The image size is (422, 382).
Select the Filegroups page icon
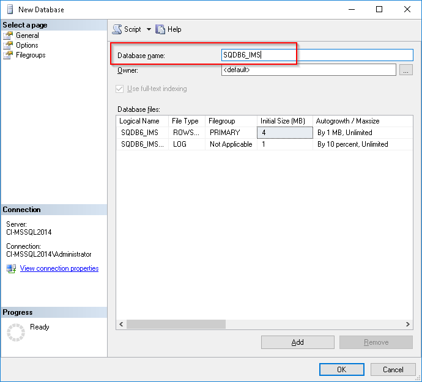click(8, 55)
